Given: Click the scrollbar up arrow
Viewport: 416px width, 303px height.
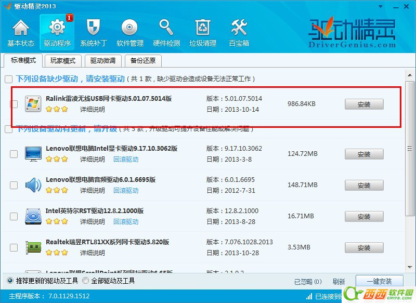Looking at the screenshot, I should 410,75.
